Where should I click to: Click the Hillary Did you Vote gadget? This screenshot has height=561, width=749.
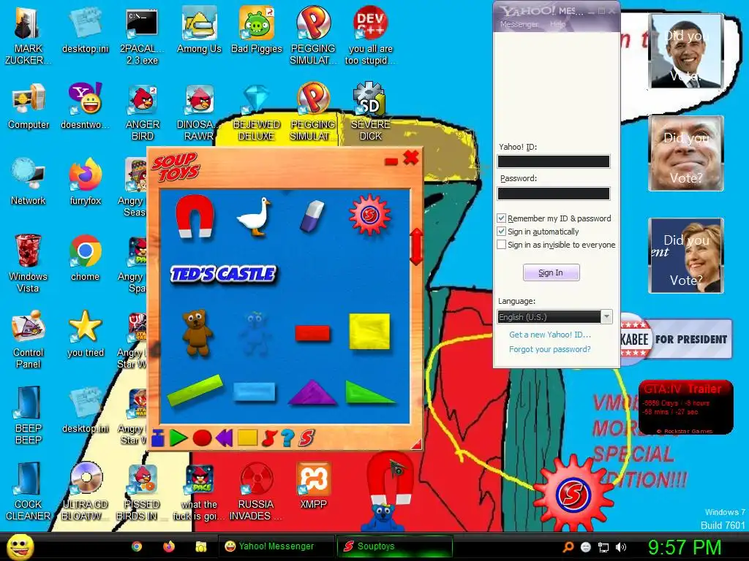tap(686, 255)
